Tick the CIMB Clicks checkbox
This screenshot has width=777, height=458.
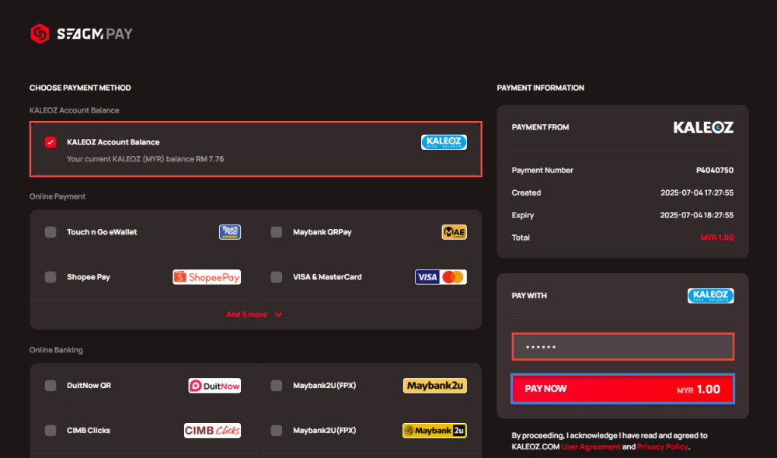[x=51, y=430]
